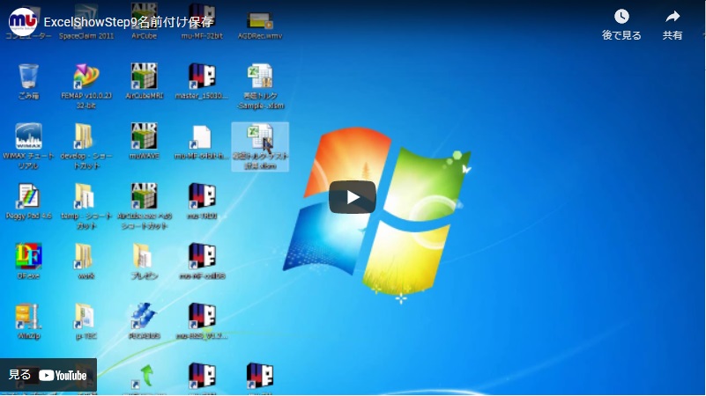The image size is (706, 396).
Task: Select the mu-MF-32bit desktop icon
Action: pyautogui.click(x=202, y=22)
